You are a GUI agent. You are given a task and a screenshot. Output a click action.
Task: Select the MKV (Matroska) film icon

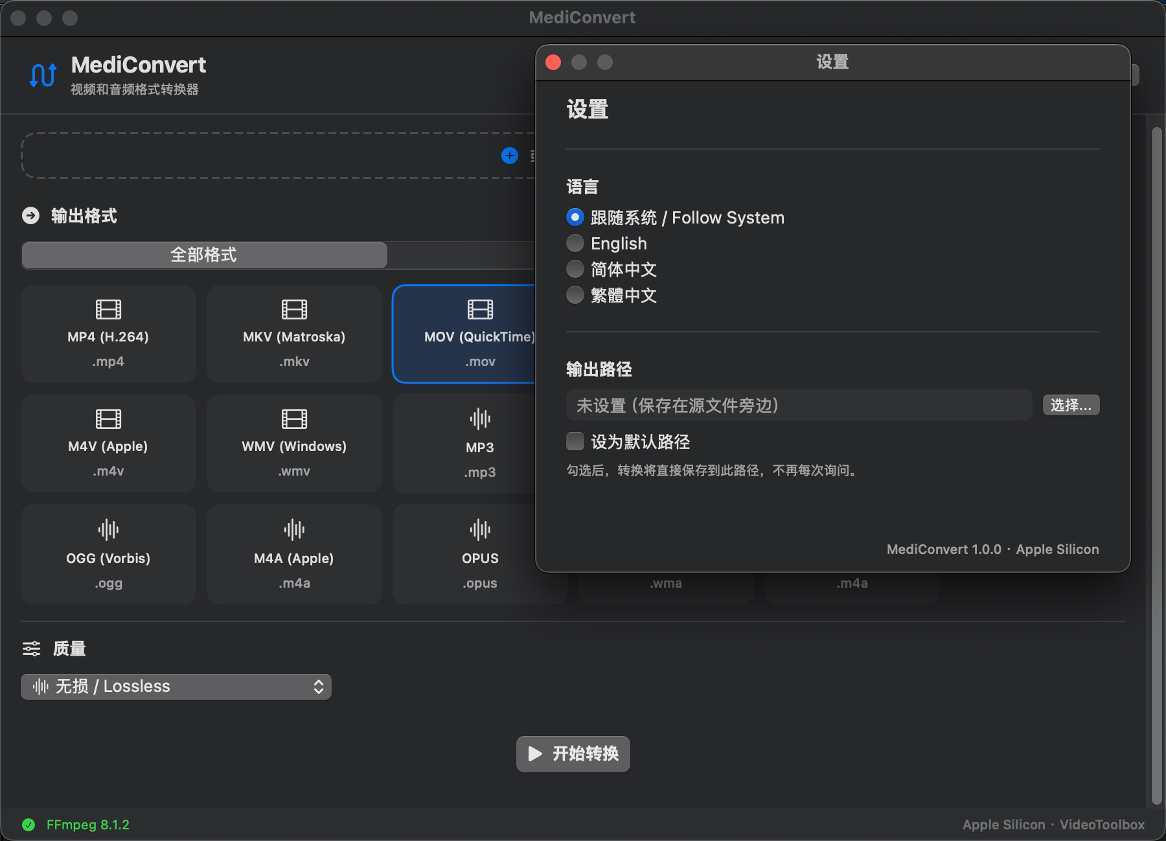coord(294,310)
